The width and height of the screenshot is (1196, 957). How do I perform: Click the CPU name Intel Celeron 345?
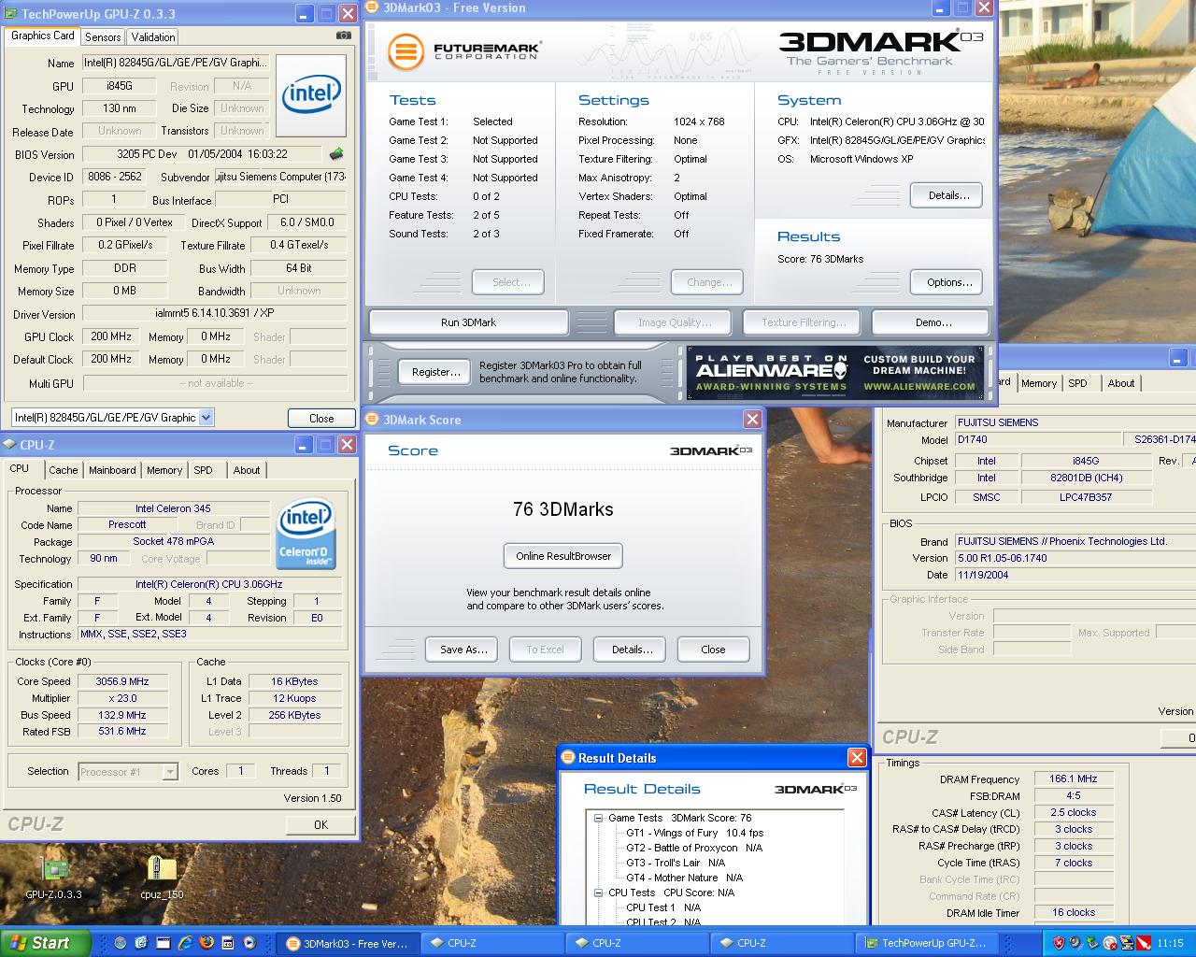point(173,508)
